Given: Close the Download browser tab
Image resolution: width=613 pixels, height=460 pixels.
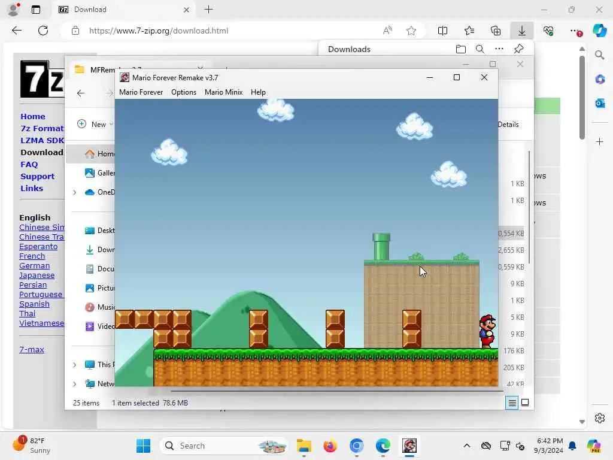Looking at the screenshot, I should point(187,10).
